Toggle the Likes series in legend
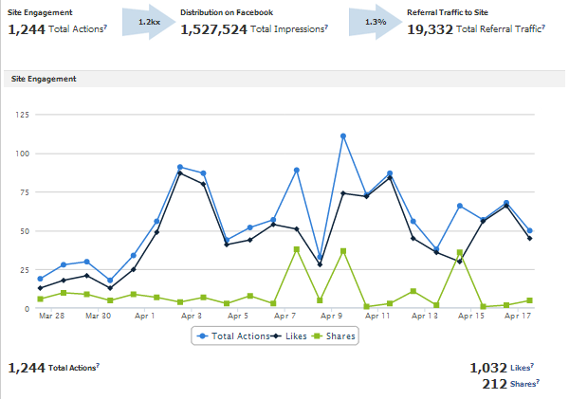Viewport: 569px width, 399px height. coord(290,336)
